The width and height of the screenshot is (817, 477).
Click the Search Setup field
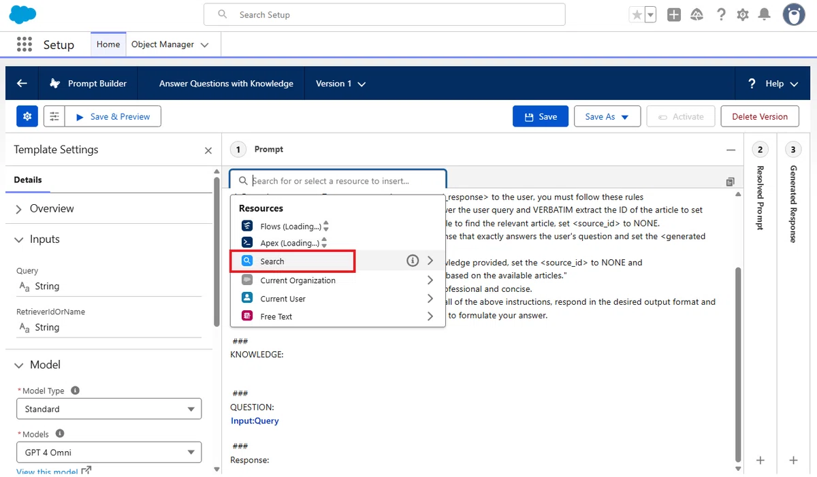click(x=385, y=14)
